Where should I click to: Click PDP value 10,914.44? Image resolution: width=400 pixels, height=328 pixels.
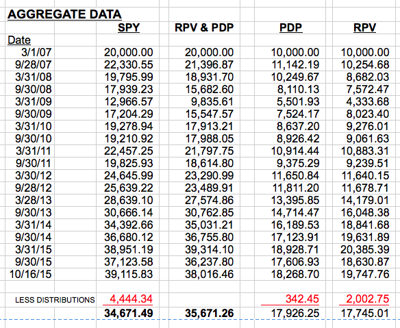[295, 151]
